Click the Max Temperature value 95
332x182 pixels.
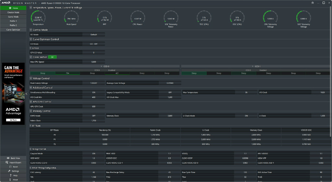tap(246, 92)
